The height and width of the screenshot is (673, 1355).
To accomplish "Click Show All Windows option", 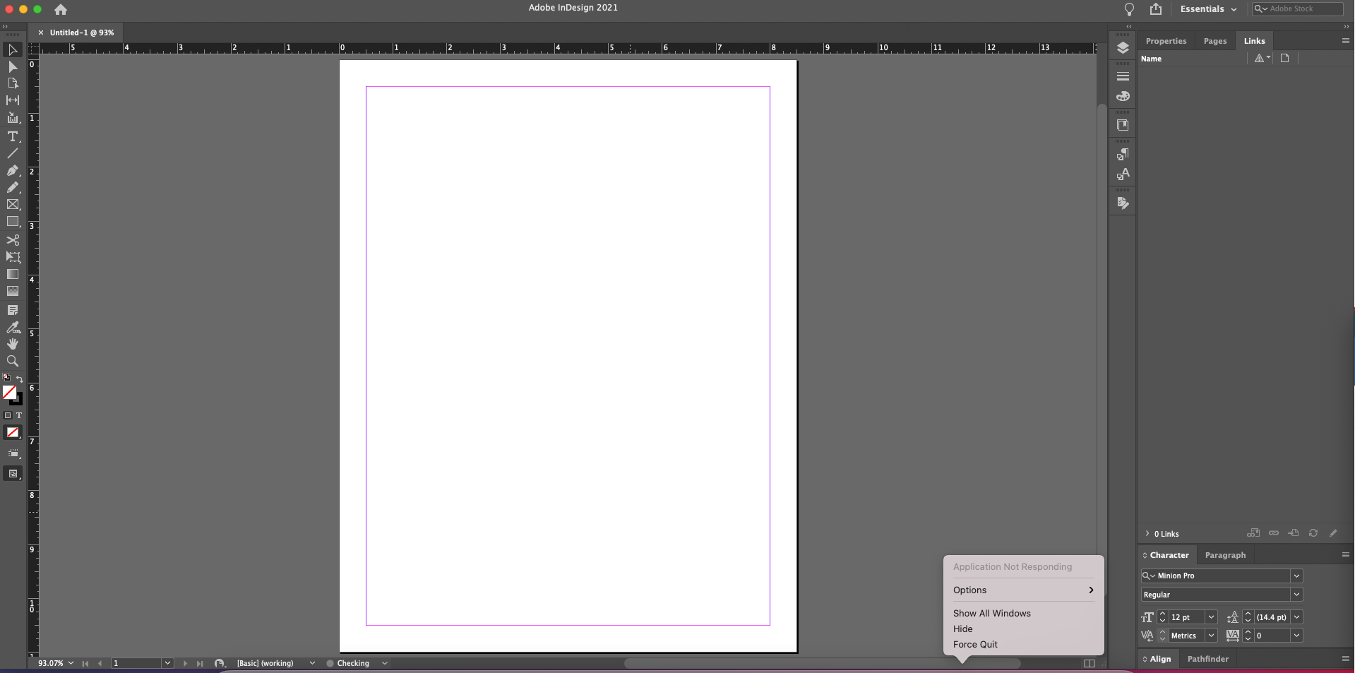I will click(x=991, y=612).
